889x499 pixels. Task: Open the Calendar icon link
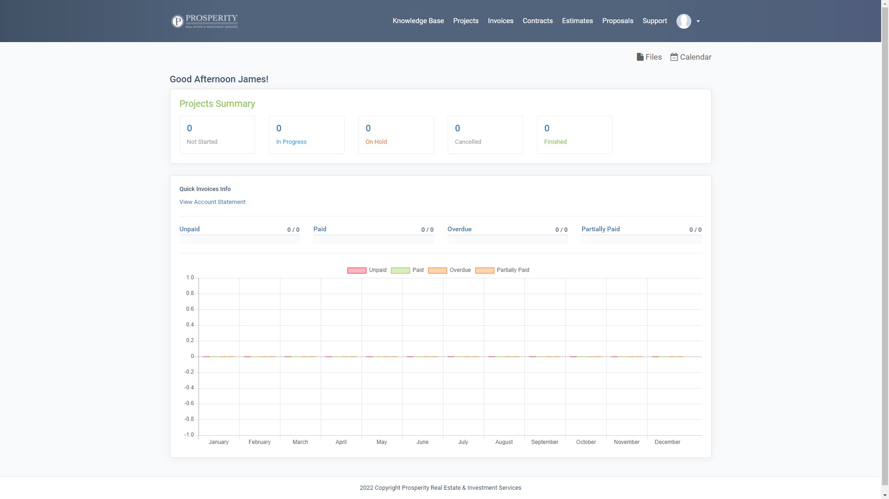pyautogui.click(x=674, y=57)
